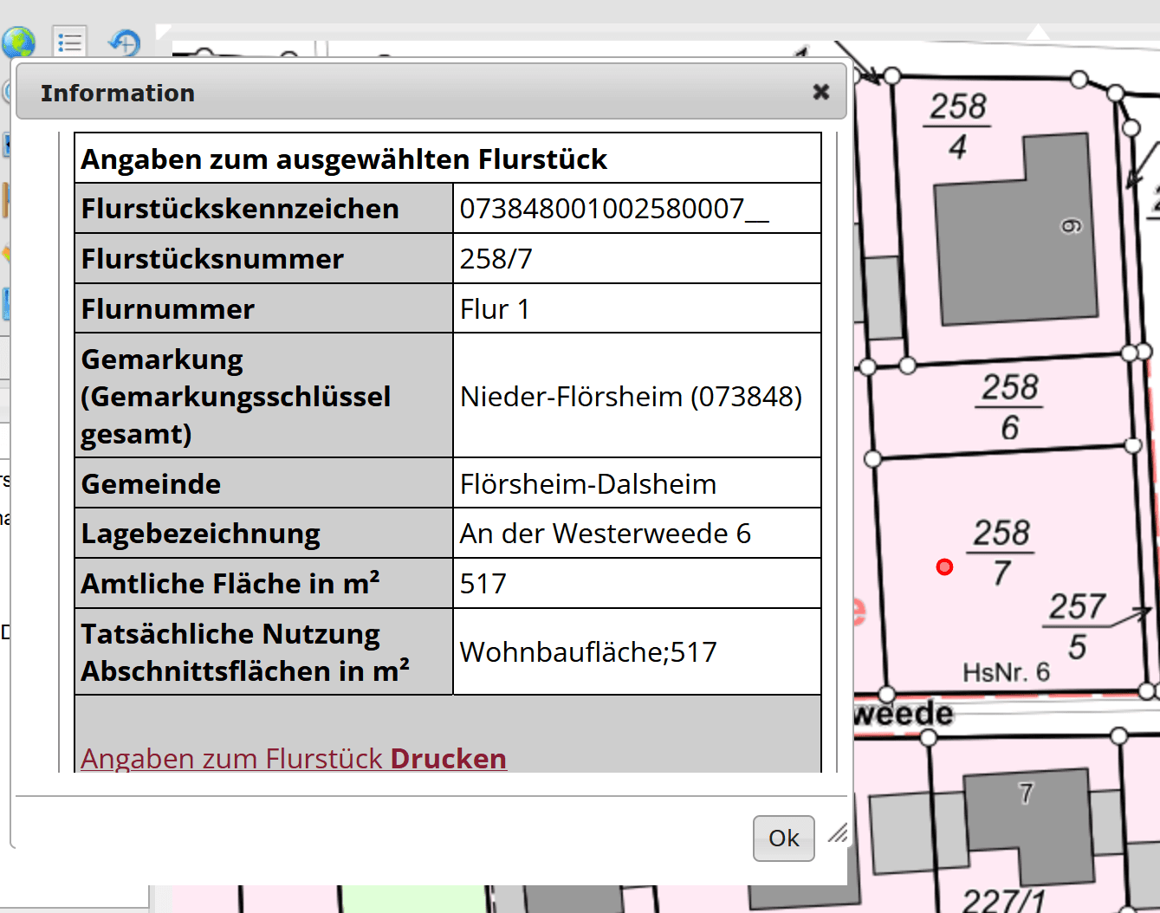The width and height of the screenshot is (1160, 913).
Task: Click the 'Flurnummer' row label
Action: click(168, 309)
